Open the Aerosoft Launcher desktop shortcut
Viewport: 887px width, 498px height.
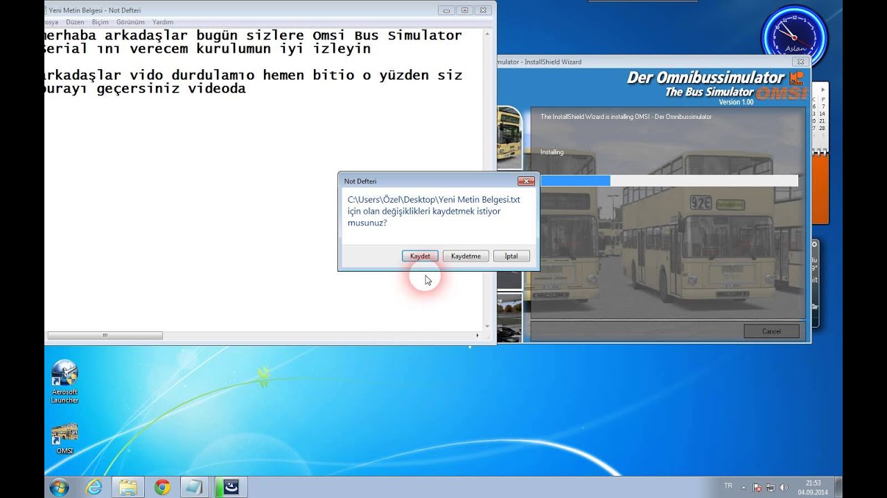click(64, 381)
